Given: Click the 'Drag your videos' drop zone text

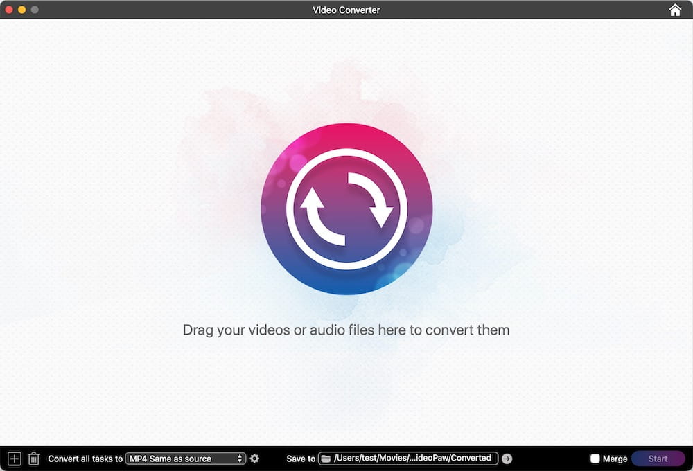Looking at the screenshot, I should coord(346,330).
